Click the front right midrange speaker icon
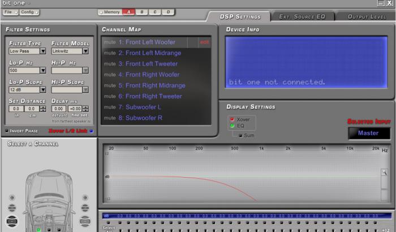 (85, 207)
